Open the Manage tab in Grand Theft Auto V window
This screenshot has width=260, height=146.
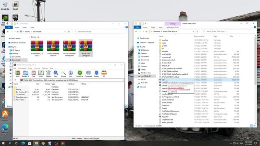pyautogui.click(x=172, y=24)
